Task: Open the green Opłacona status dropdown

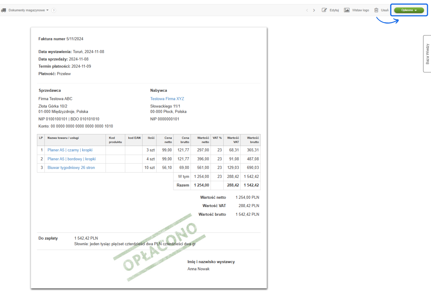Action: pos(409,10)
